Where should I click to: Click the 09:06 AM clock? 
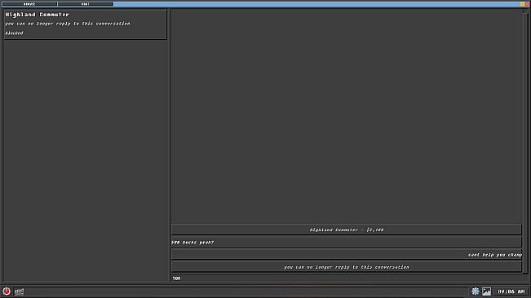[x=511, y=291]
